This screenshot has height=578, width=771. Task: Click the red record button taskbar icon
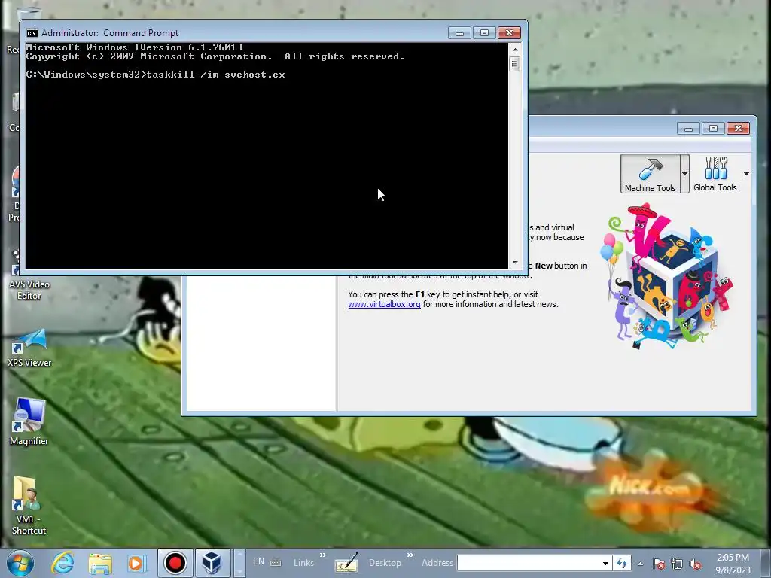(175, 563)
